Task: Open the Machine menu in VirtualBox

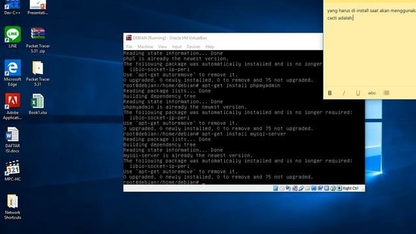Action: pyautogui.click(x=145, y=47)
